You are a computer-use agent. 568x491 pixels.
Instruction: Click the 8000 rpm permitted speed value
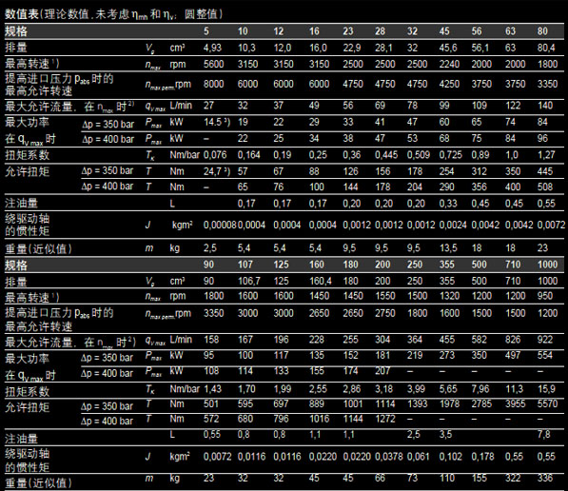[x=213, y=84]
